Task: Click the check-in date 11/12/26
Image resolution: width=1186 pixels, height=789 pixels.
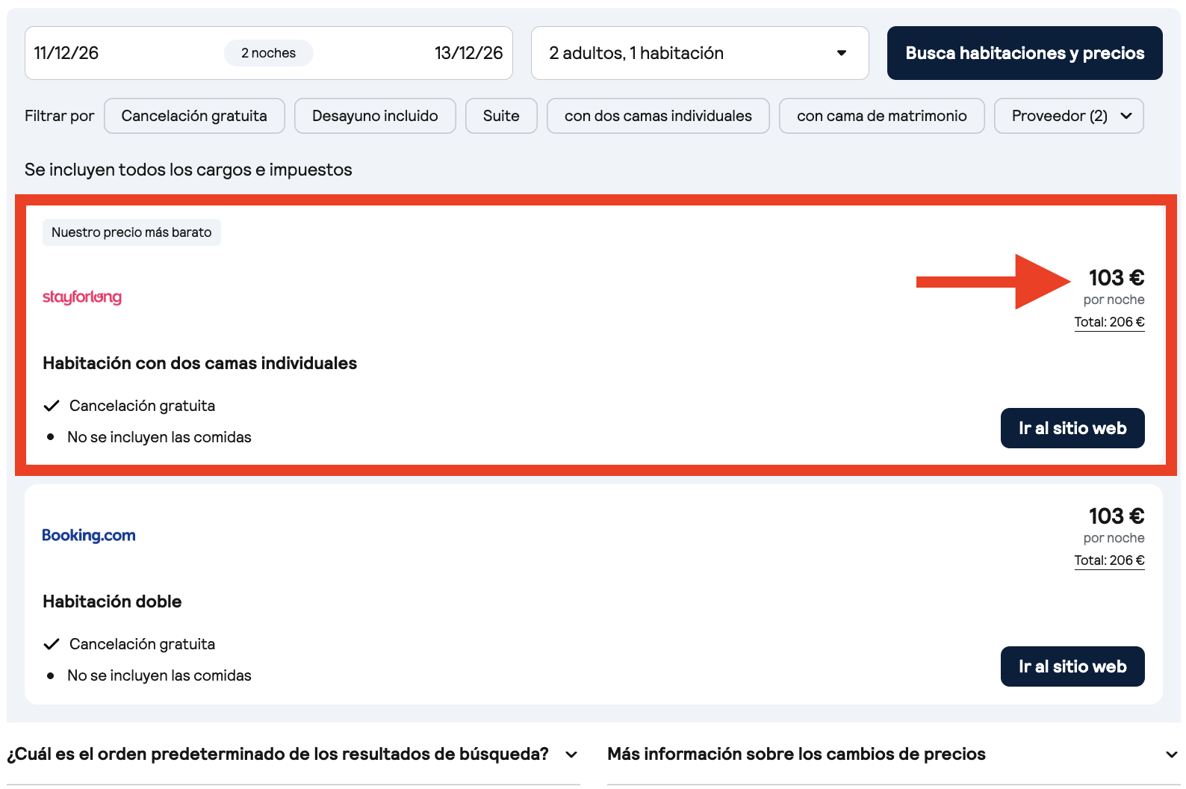Action: pyautogui.click(x=66, y=53)
